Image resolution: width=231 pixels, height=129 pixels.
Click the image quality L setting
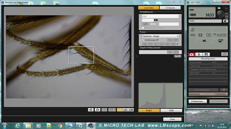point(204,41)
